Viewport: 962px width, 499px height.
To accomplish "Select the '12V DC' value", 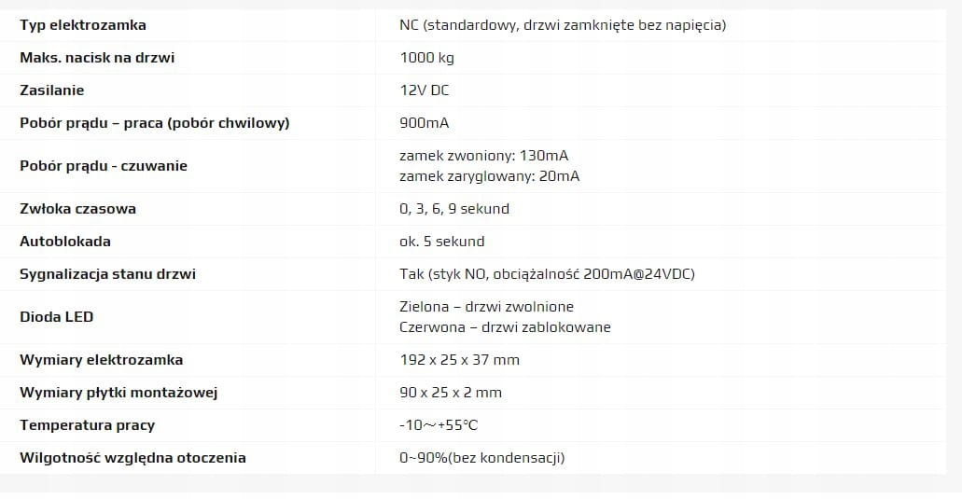I will [424, 90].
